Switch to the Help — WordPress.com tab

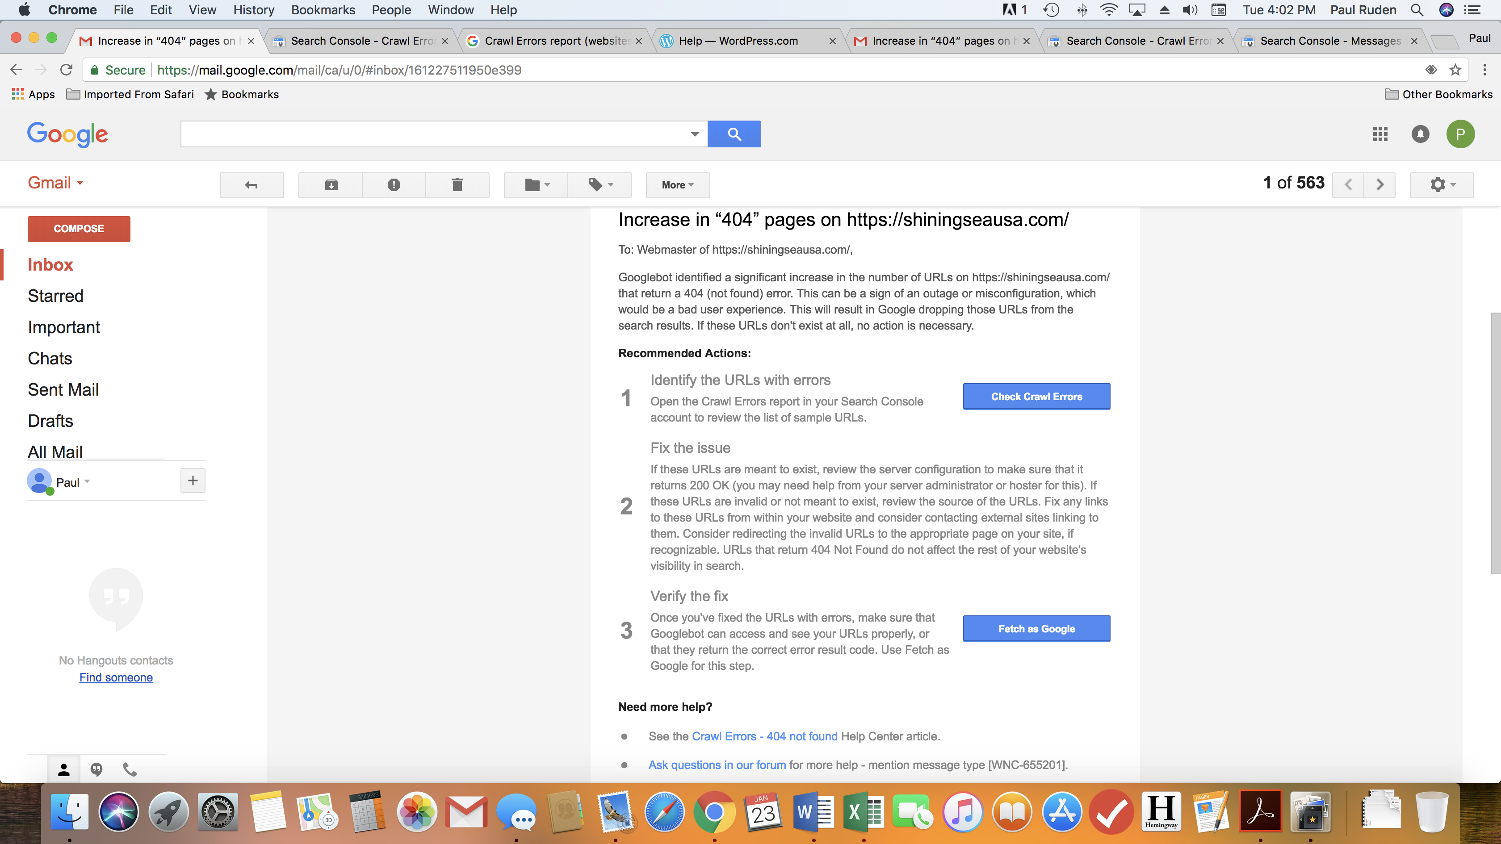(738, 41)
